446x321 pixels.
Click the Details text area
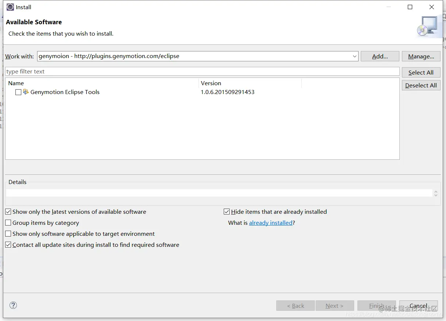click(x=219, y=193)
